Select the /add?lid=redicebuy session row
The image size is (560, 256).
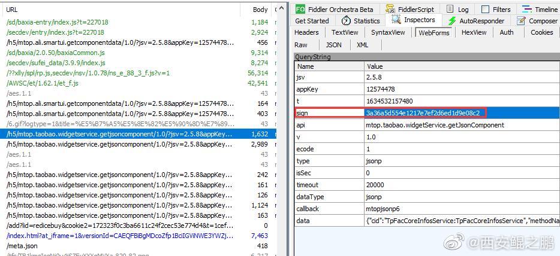(x=139, y=225)
